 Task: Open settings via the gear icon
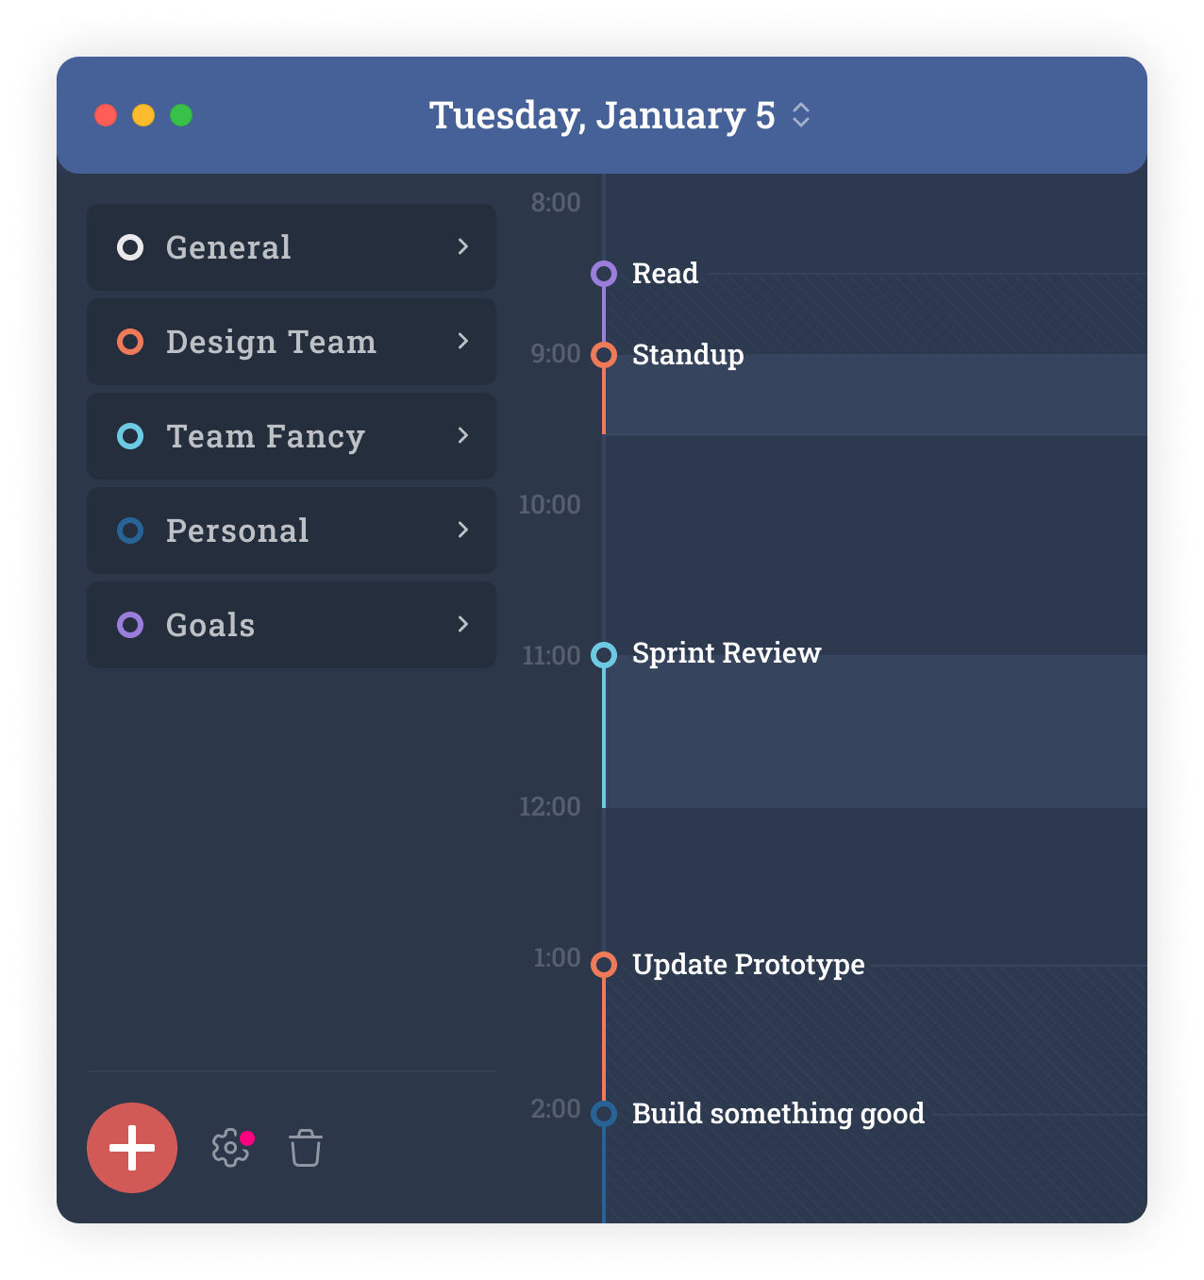(229, 1148)
